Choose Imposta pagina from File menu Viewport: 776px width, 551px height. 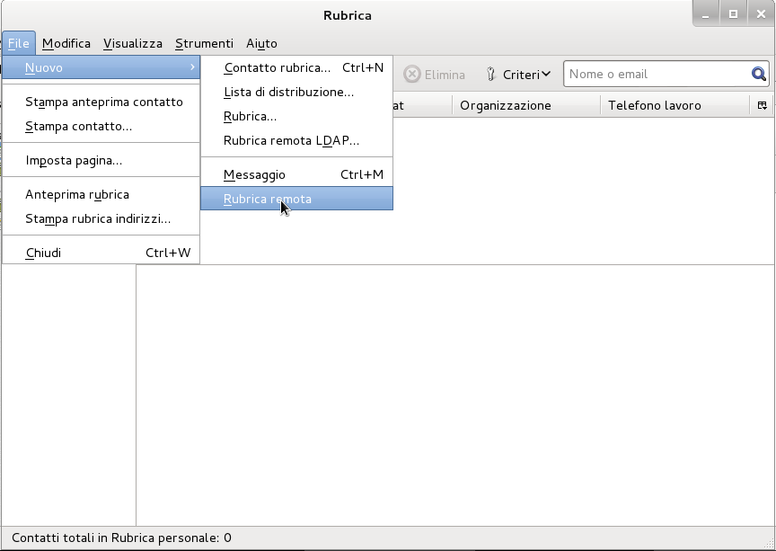tap(74, 160)
